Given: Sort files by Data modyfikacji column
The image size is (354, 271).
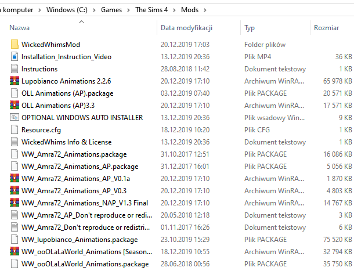Looking at the screenshot, I should coord(186,28).
